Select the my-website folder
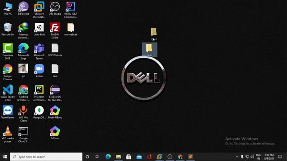287x161 pixels. click(71, 29)
